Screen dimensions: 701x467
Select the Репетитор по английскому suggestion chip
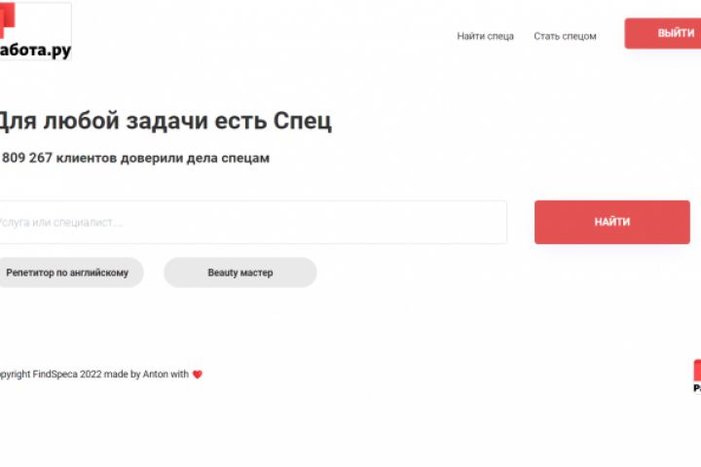pos(68,272)
